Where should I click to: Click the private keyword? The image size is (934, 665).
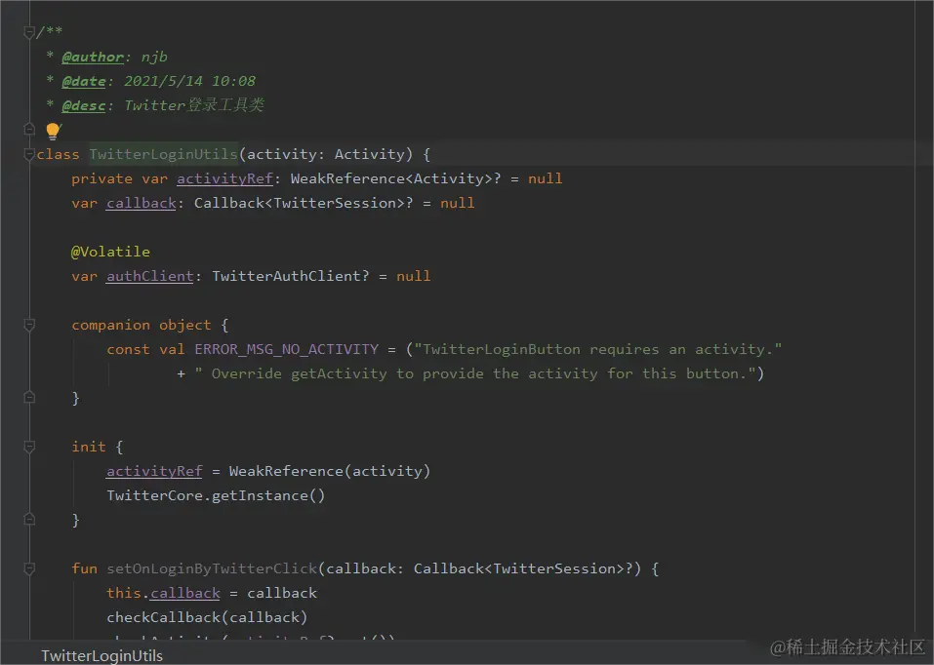(102, 178)
